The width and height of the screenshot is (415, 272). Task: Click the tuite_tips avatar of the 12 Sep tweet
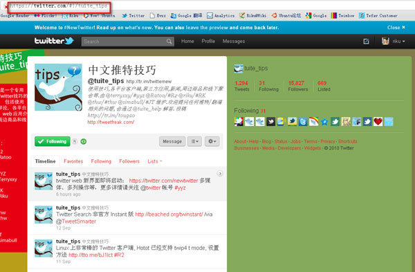[44, 215]
